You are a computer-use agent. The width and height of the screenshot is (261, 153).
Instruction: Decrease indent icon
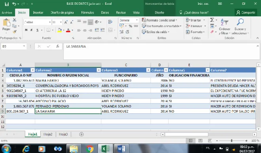point(97,30)
